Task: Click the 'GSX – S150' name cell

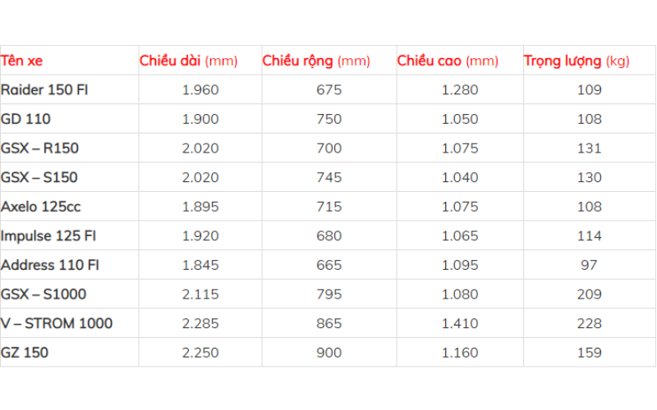Action: (x=40, y=177)
